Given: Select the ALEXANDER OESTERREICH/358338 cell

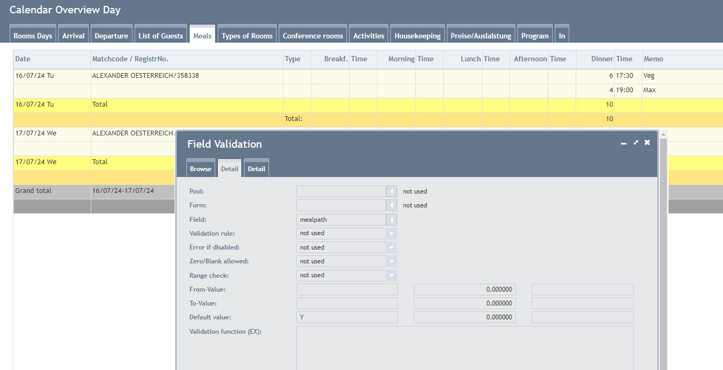Looking at the screenshot, I should pyautogui.click(x=187, y=76).
